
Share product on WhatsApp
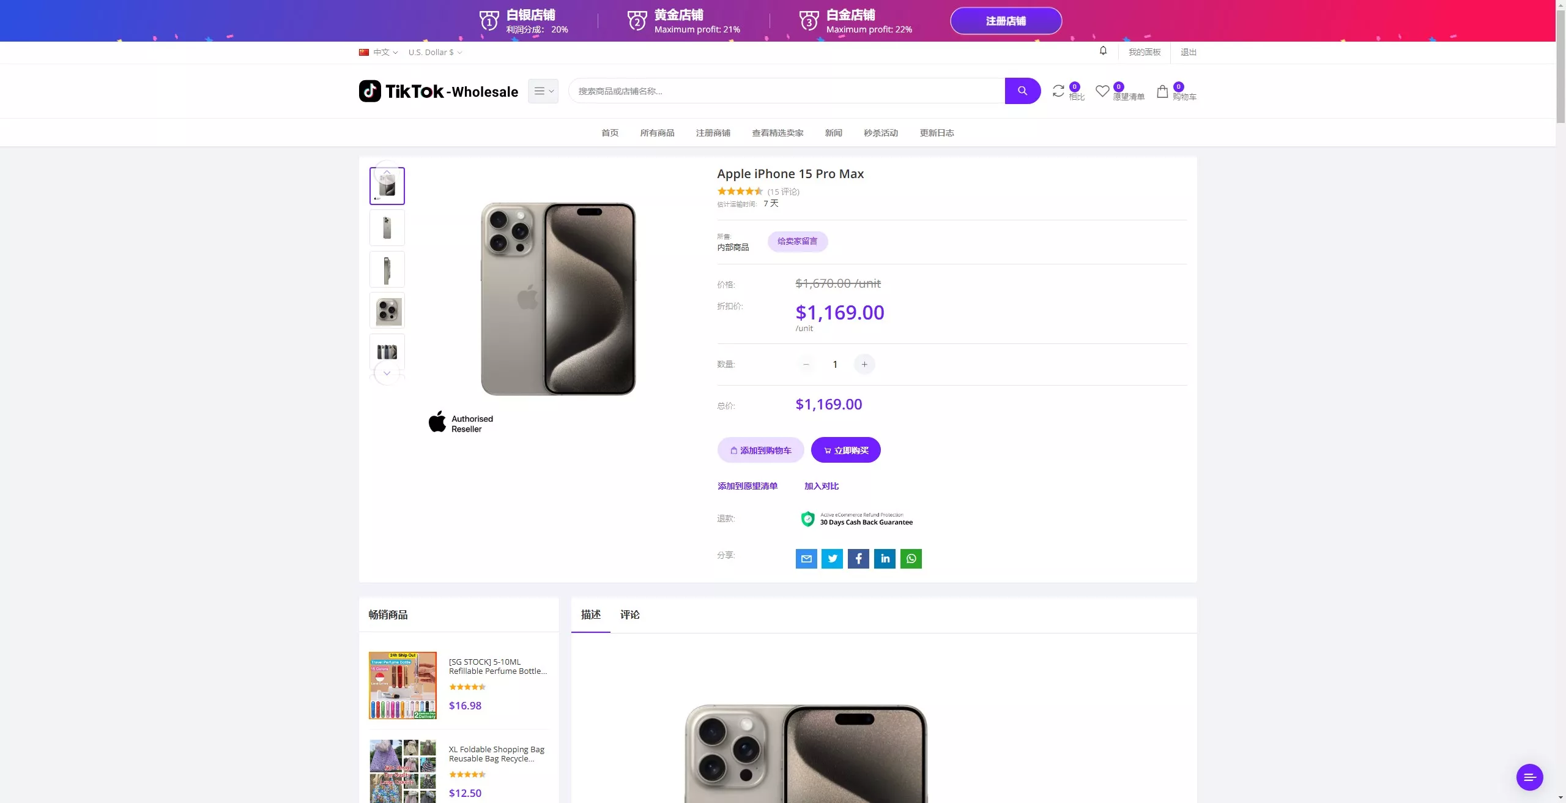point(911,558)
